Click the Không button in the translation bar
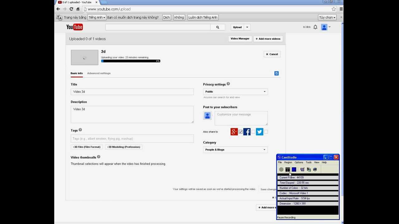 (179, 17)
